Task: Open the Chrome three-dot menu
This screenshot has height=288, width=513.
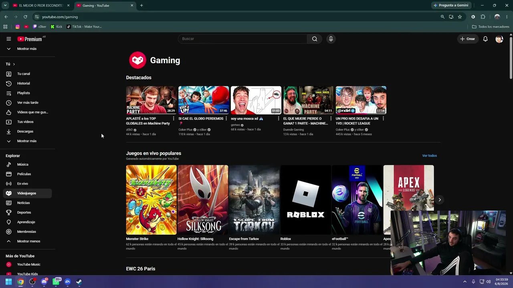Action: [507, 17]
